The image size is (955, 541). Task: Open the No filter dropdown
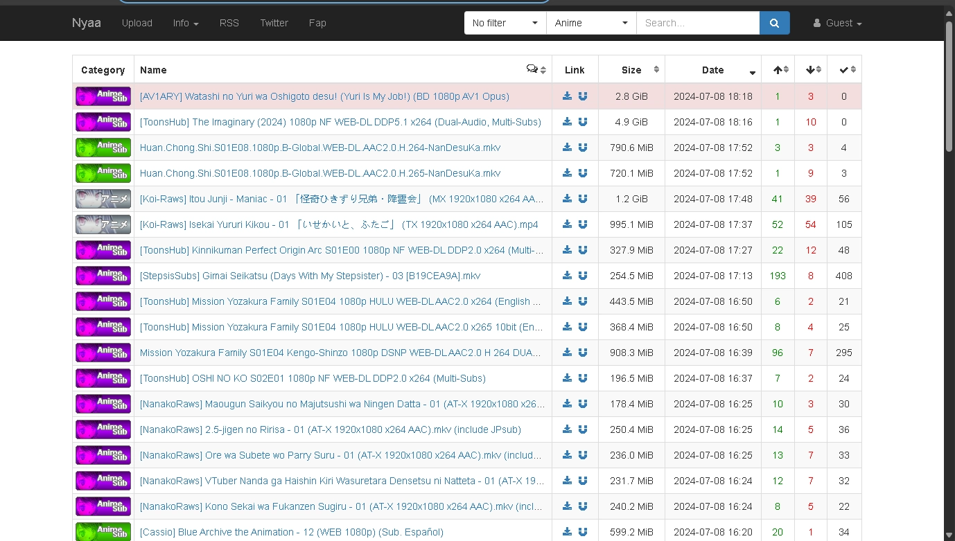tap(505, 23)
